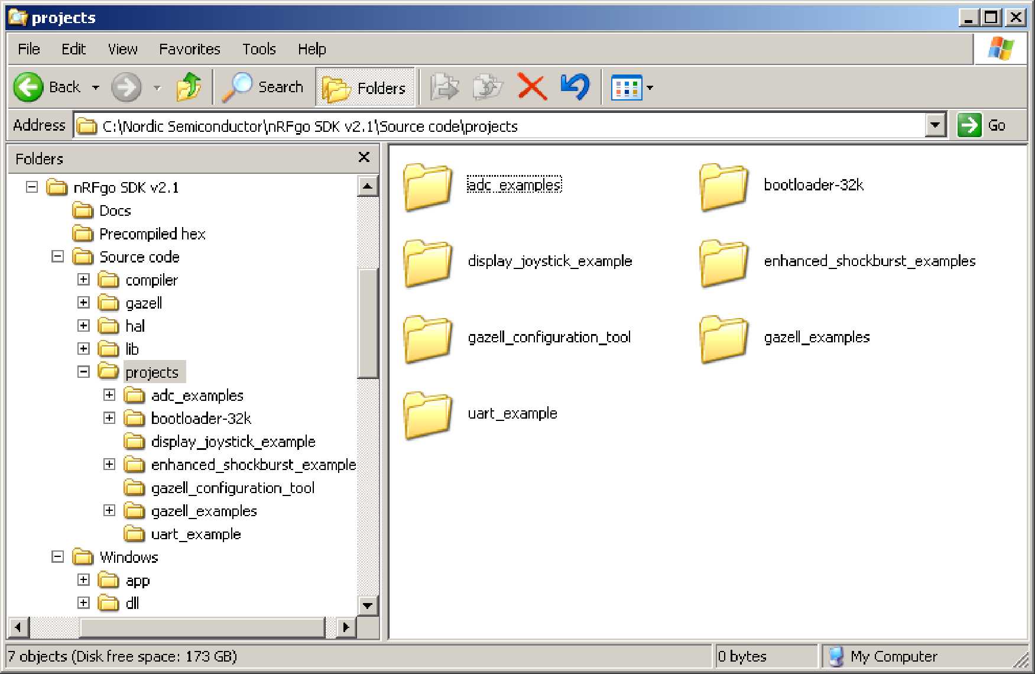Collapse the Windows tree node
The image size is (1035, 674).
(x=57, y=557)
